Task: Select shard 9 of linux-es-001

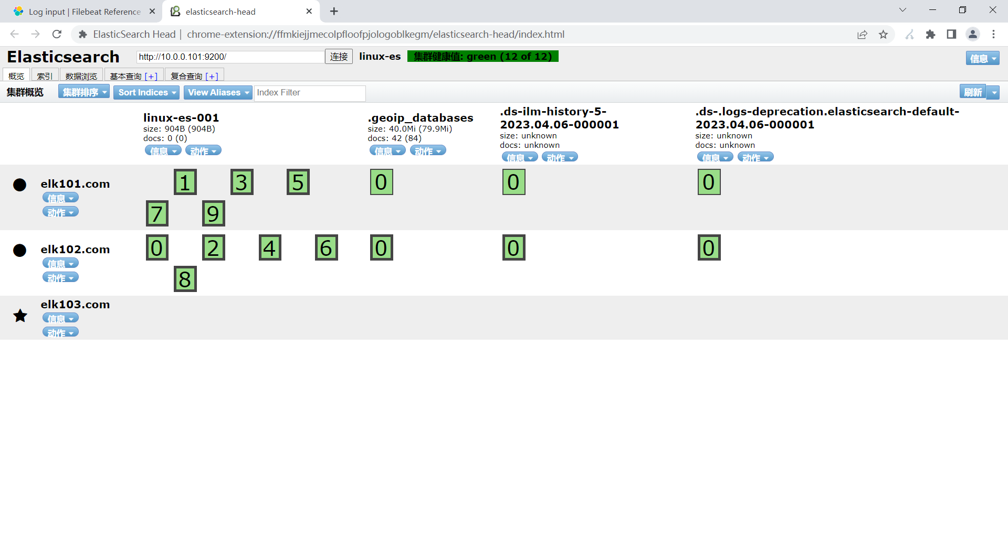Action: click(x=214, y=213)
